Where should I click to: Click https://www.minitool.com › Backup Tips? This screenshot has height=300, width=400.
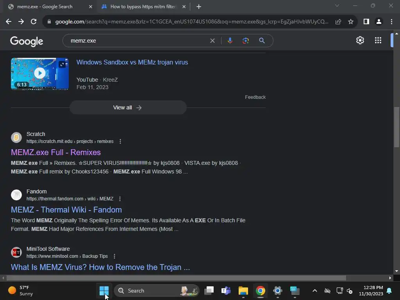[67, 256]
